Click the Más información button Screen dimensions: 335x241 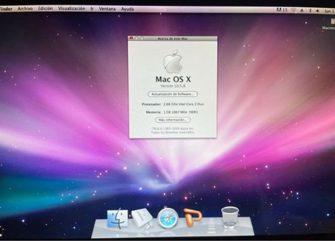pos(173,120)
